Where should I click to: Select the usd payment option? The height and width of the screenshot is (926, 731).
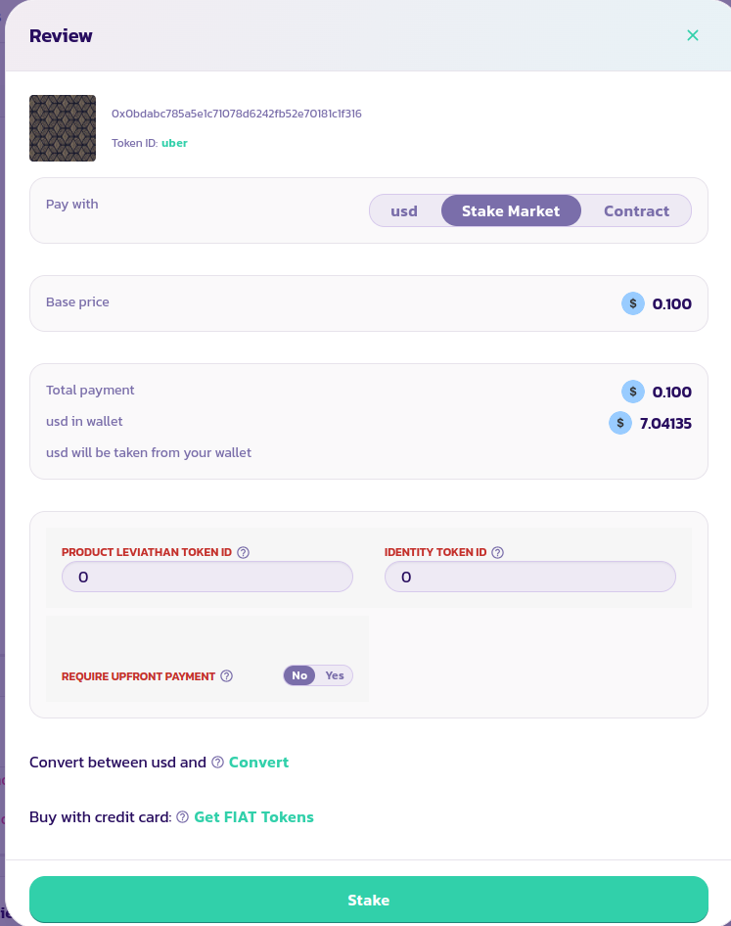click(x=404, y=211)
